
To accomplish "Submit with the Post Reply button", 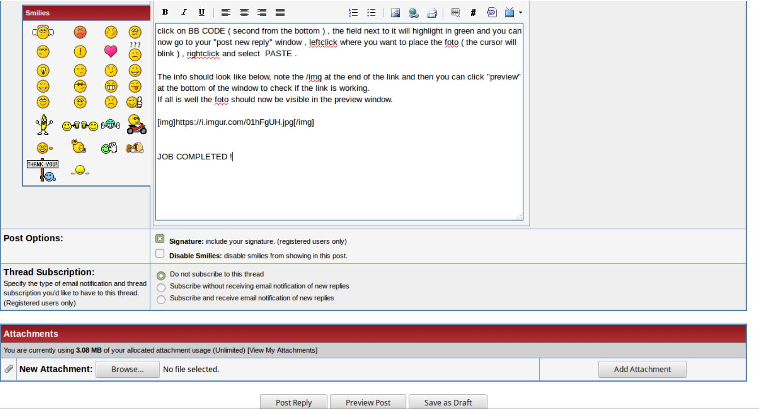I will [x=294, y=402].
